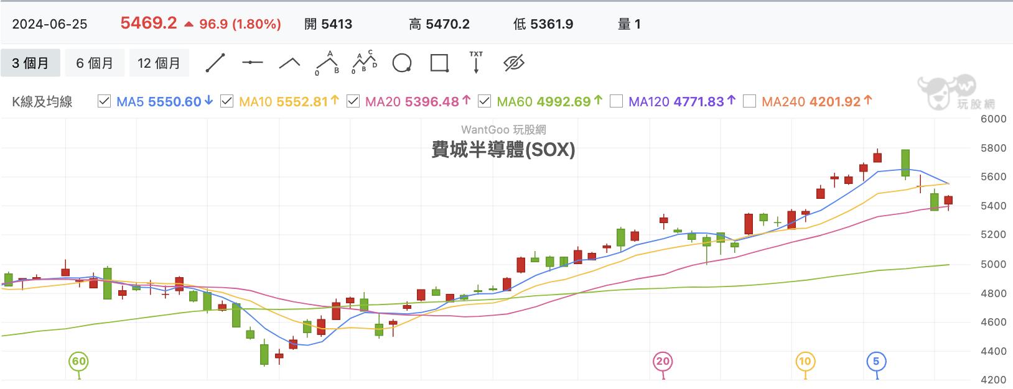Click the low price 低 5361.9
The width and height of the screenshot is (1013, 389).
point(543,24)
